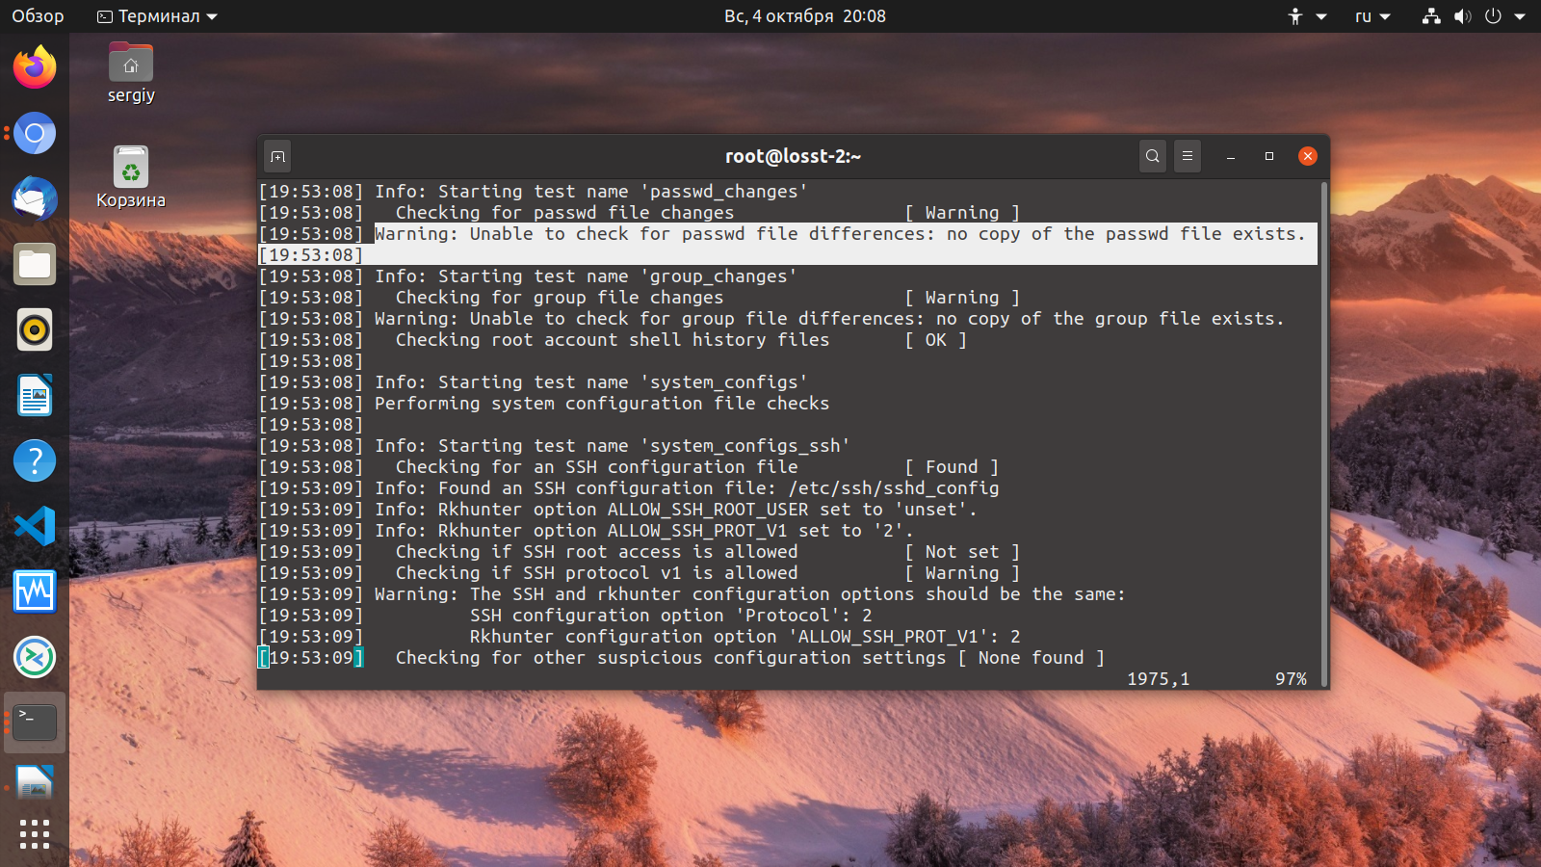Image resolution: width=1541 pixels, height=867 pixels.
Task: Open LibreOffice Writer from the dock
Action: [35, 395]
